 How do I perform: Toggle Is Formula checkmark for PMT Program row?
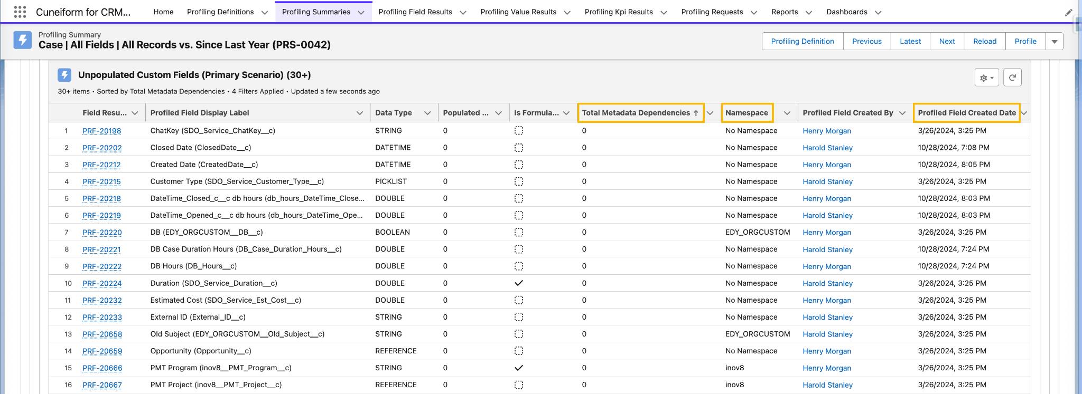[x=519, y=368]
